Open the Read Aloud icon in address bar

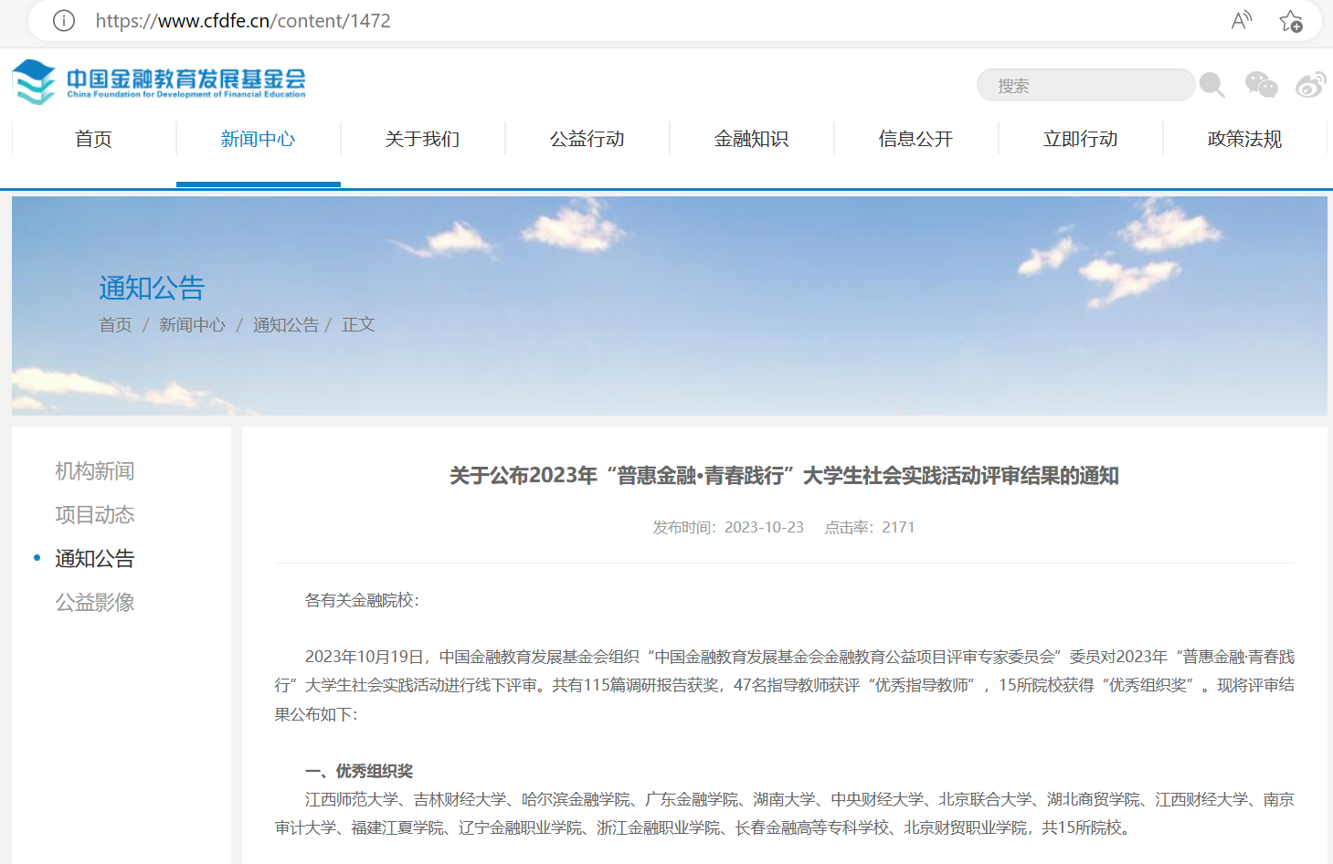tap(1241, 20)
